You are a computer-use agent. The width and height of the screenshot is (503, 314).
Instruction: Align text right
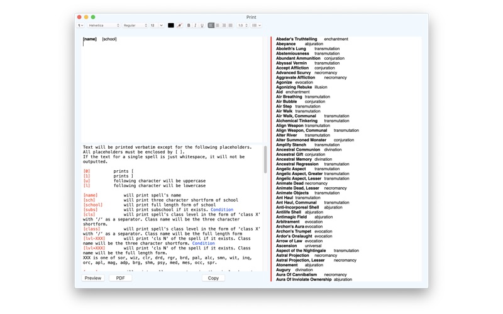pyautogui.click(x=224, y=25)
